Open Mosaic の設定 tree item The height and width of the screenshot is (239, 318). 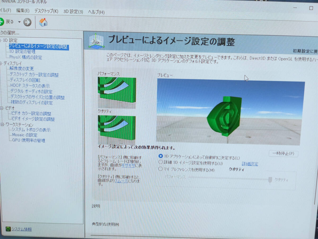(25, 135)
